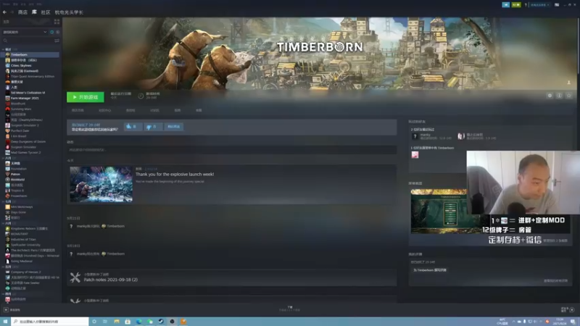Open the store page sub-tab
Viewport: 580px width, 326px height.
(78, 111)
